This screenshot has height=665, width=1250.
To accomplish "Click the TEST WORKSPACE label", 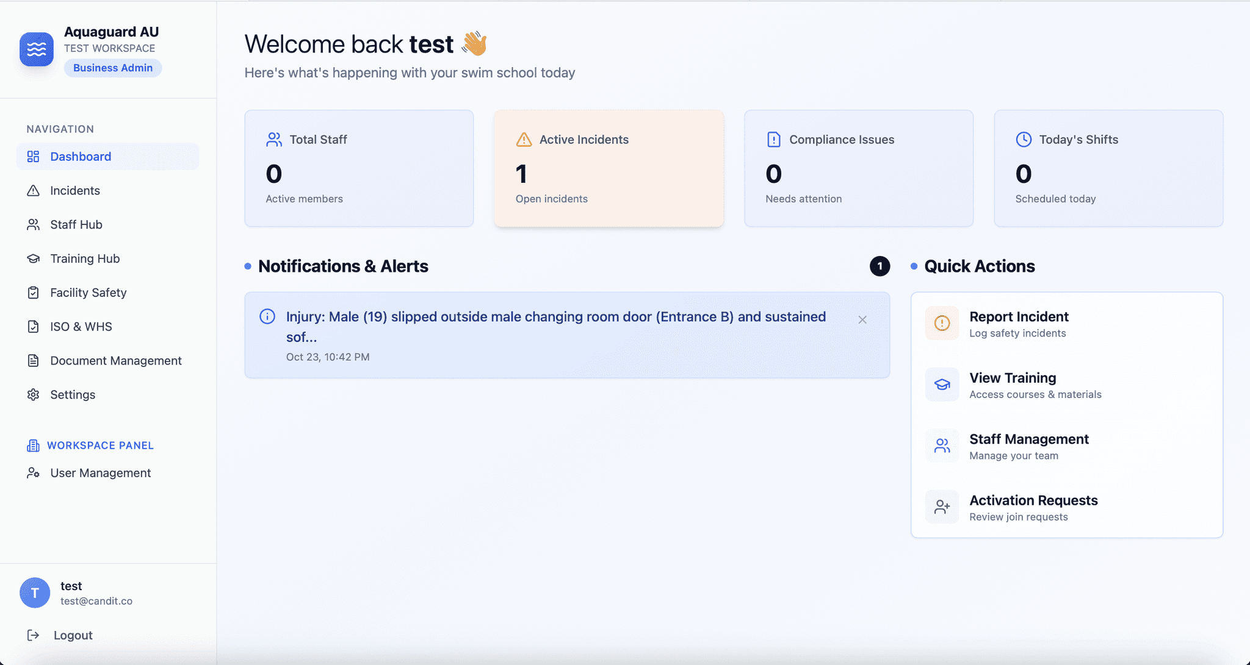I will (110, 48).
